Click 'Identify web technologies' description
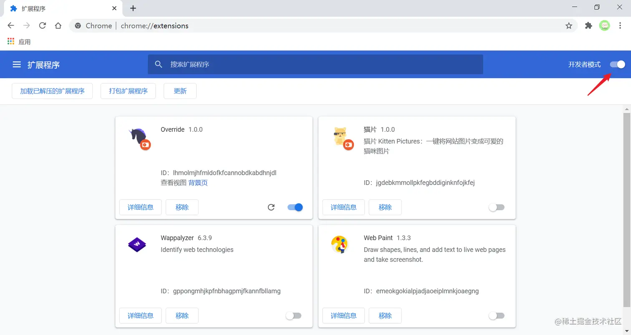Viewport: 631px width, 335px height. point(197,249)
